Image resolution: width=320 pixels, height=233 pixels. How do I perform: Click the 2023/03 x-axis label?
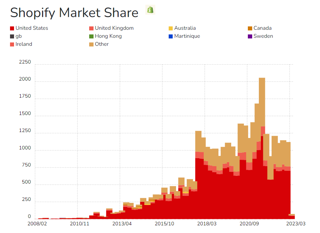[x=296, y=224]
